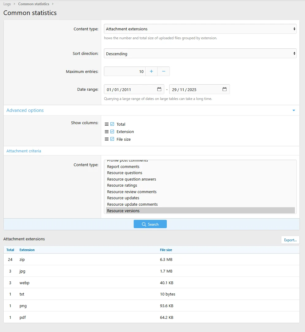The height and width of the screenshot is (332, 305).
Task: Toggle the File size column checkbox
Action: tap(112, 139)
